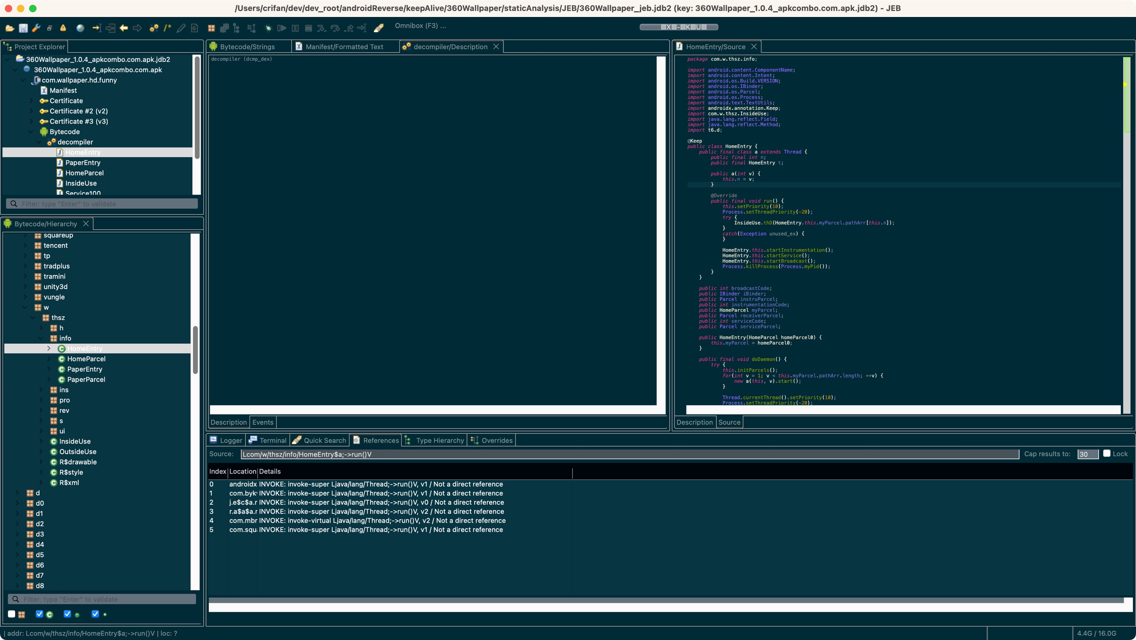This screenshot has width=1136, height=640.
Task: Click the pencil rename toolbar icon
Action: (181, 28)
